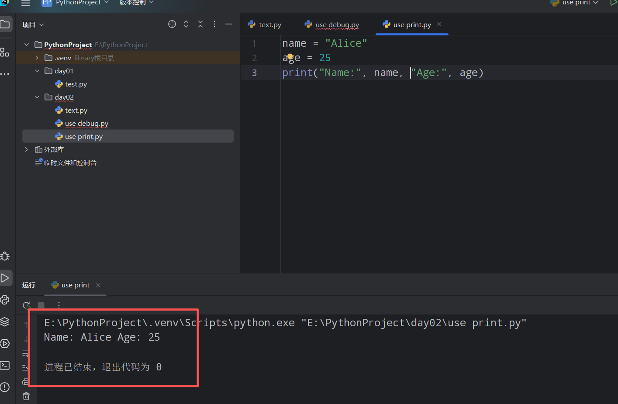Screen dimensions: 618x404
Task: Switch to use debug.py editor tab
Action: (x=332, y=25)
